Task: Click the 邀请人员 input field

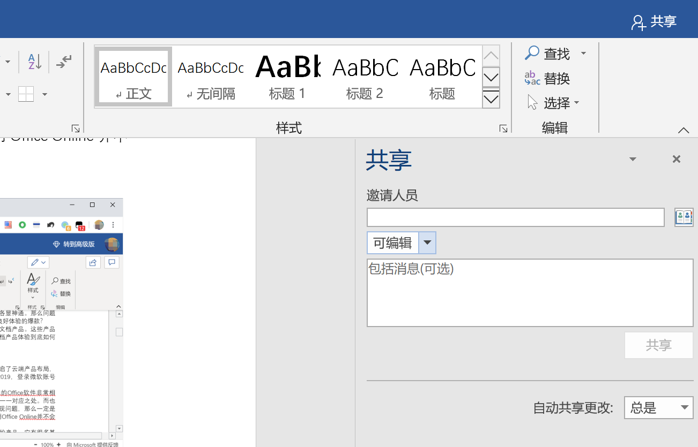Action: (516, 217)
